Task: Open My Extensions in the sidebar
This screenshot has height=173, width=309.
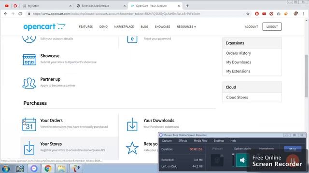Action: click(238, 71)
